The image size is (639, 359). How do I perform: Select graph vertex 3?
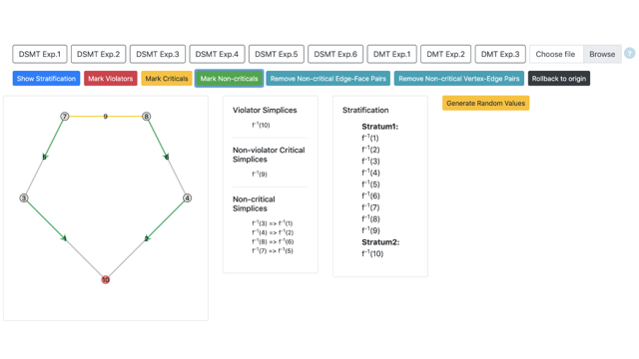pyautogui.click(x=24, y=197)
